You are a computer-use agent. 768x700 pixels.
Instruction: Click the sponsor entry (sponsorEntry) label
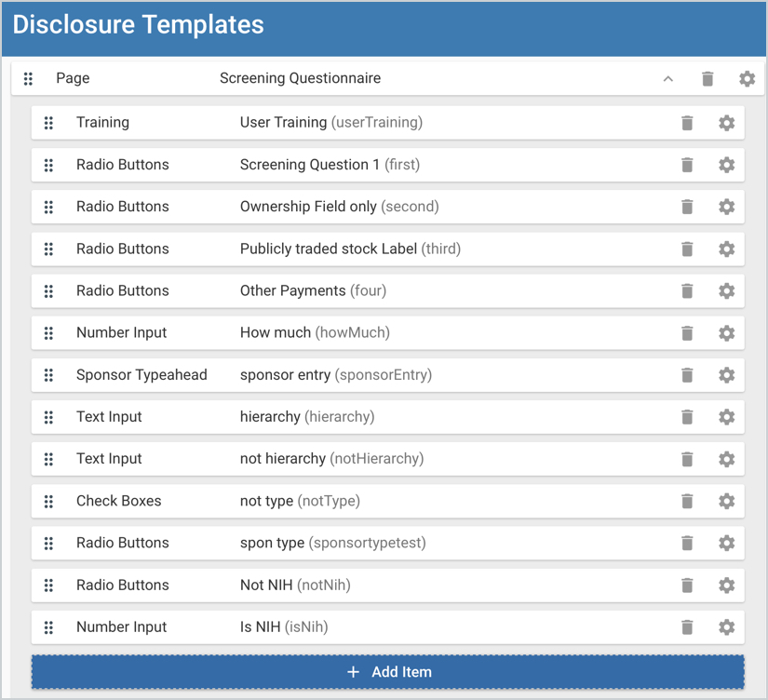336,375
